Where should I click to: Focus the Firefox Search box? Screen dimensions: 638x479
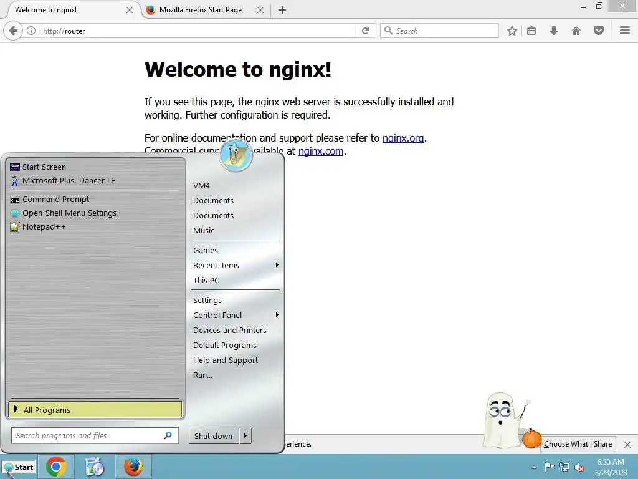pyautogui.click(x=439, y=31)
